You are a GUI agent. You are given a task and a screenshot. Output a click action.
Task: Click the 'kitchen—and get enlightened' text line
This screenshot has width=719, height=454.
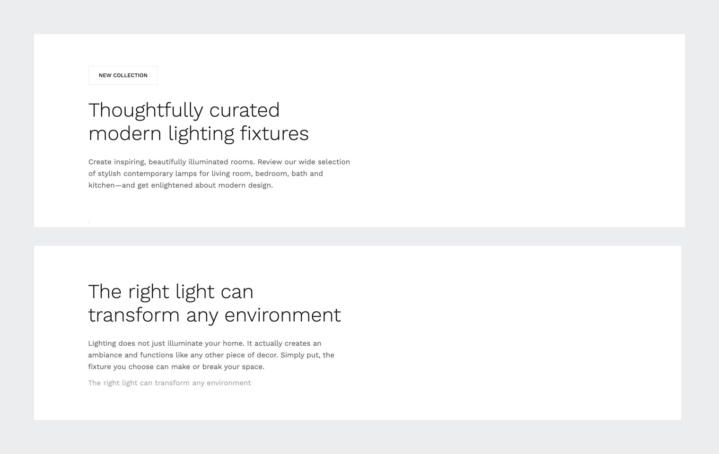tap(180, 185)
